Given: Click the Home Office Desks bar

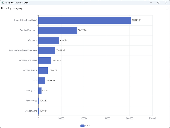Looking at the screenshot, I should (x=45, y=60).
